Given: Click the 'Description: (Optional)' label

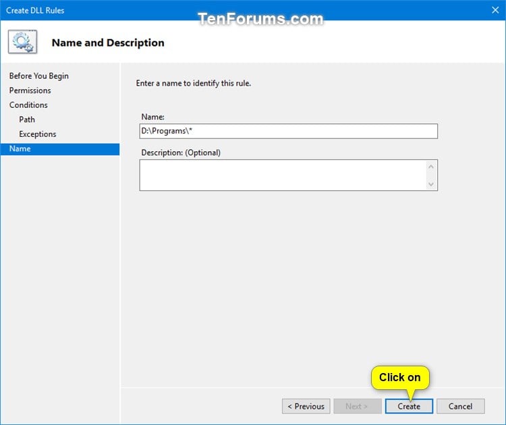Looking at the screenshot, I should (181, 152).
